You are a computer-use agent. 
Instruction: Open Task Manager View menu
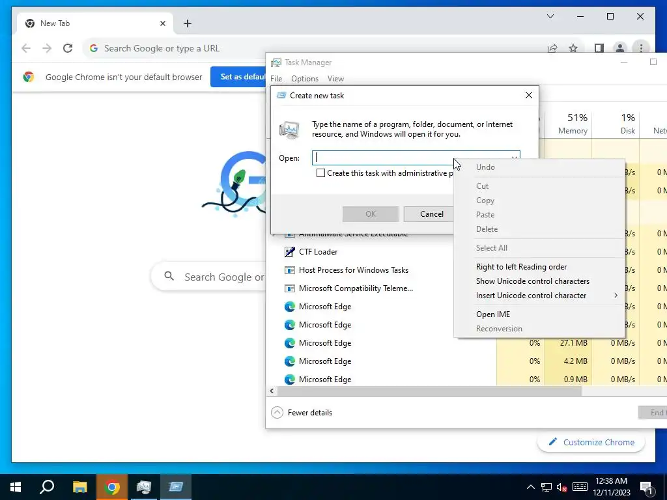335,79
